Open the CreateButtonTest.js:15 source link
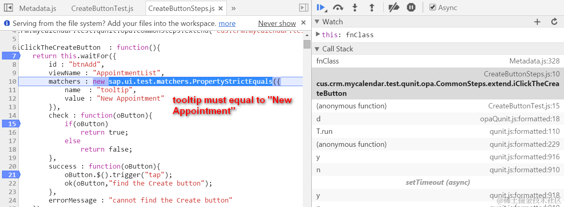This screenshot has width=564, height=207. point(524,106)
